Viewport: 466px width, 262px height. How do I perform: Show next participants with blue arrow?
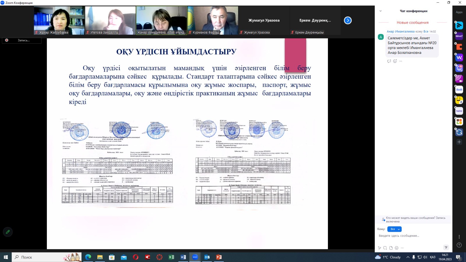348,20
